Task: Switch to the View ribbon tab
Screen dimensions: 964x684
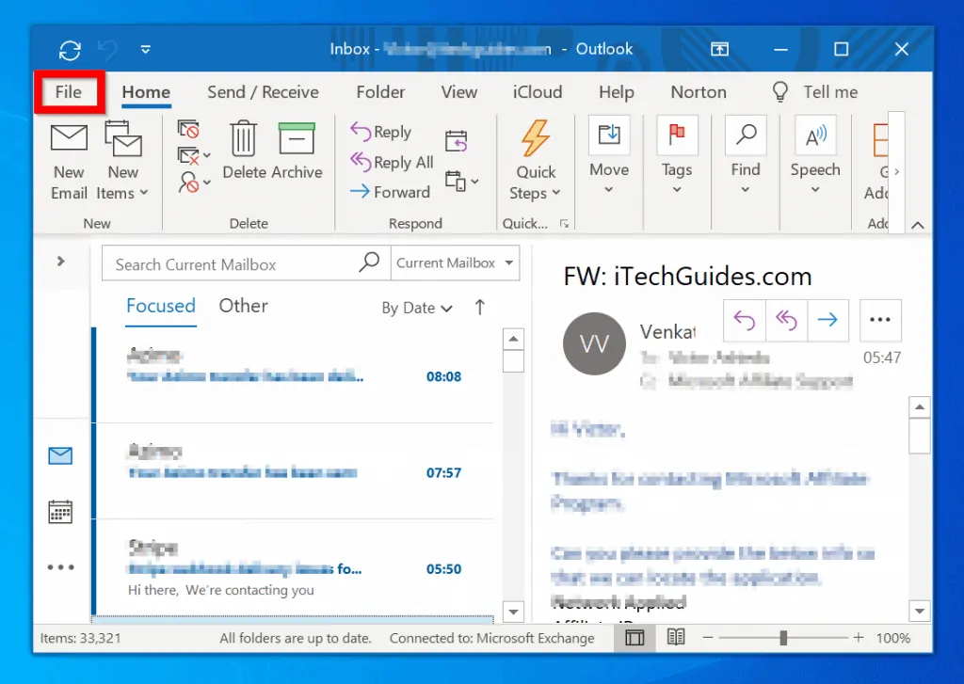Action: point(458,92)
